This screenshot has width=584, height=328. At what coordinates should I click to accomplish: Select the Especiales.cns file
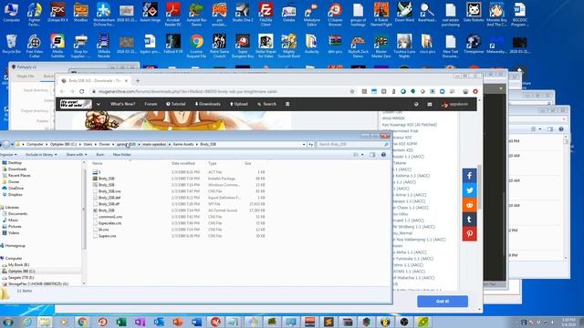[x=109, y=223]
